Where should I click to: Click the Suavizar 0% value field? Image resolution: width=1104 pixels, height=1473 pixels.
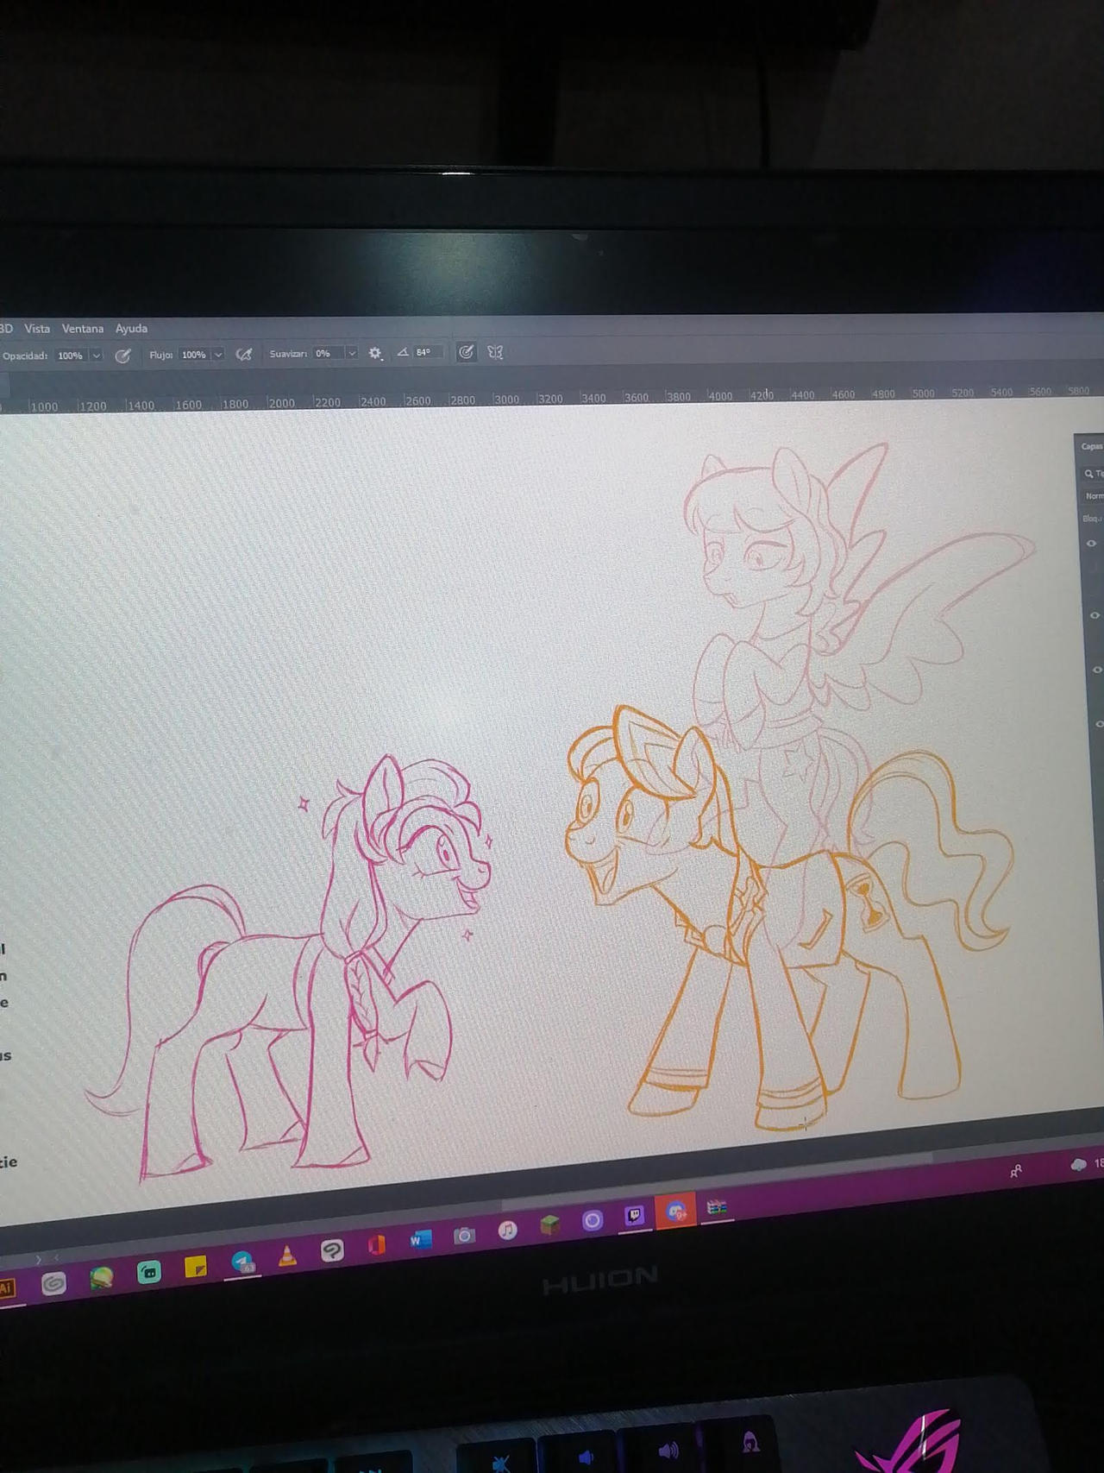329,353
